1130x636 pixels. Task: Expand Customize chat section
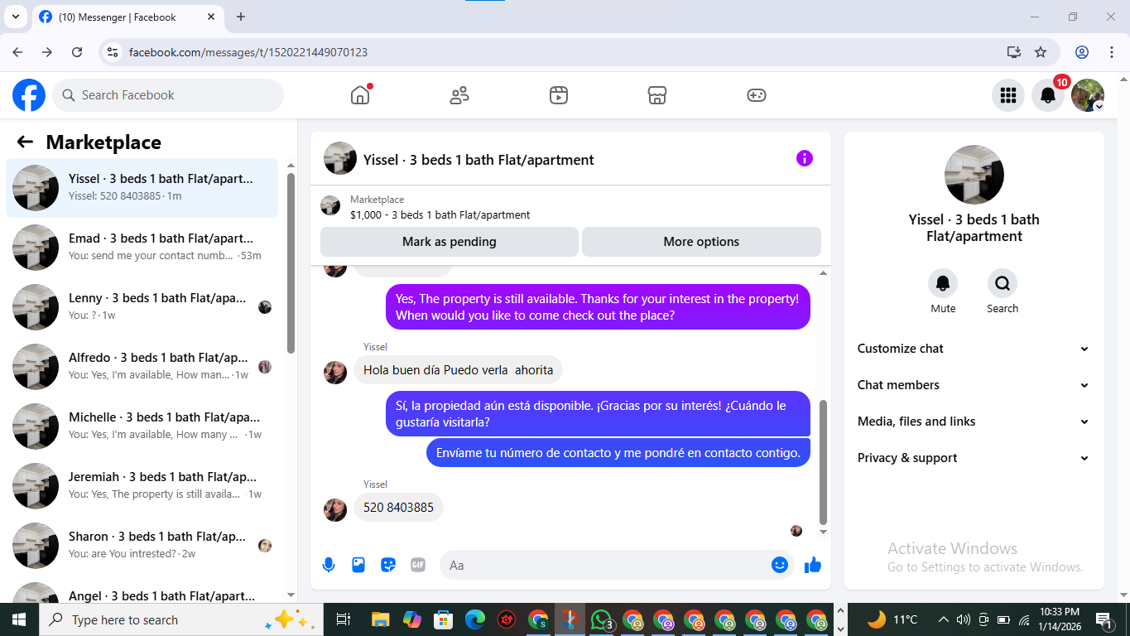click(x=974, y=349)
